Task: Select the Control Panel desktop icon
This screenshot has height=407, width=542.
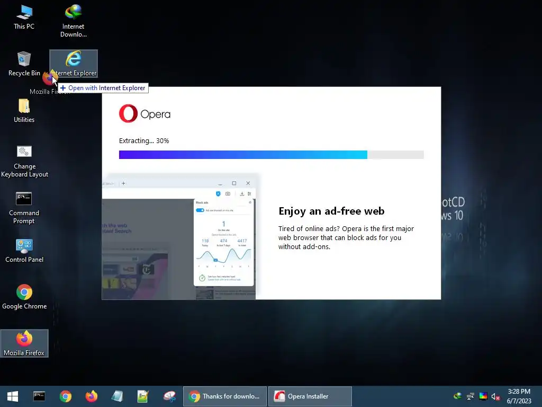Action: (x=24, y=251)
